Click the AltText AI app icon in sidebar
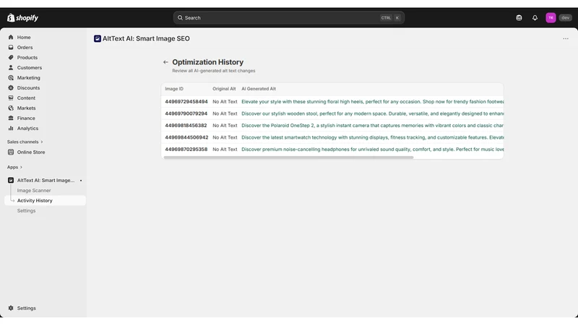The image size is (578, 325). 11,180
